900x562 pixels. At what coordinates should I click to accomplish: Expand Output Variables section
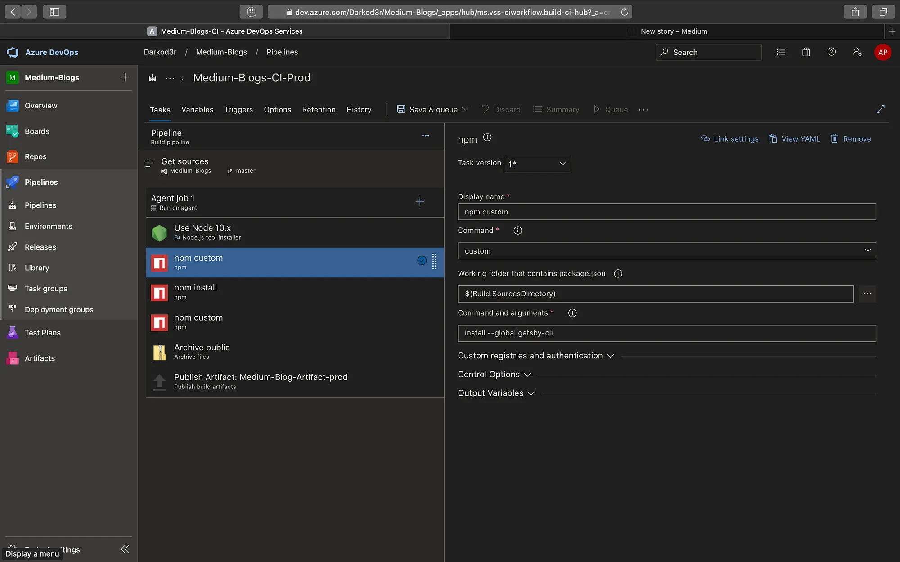(x=496, y=393)
